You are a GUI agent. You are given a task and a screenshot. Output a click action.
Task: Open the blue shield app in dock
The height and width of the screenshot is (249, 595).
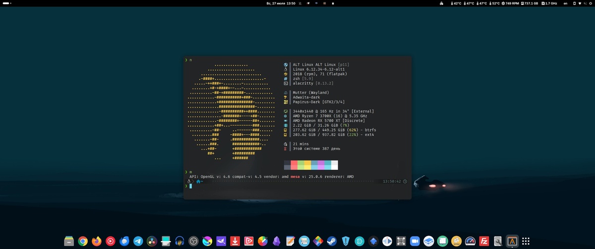[x=345, y=241]
